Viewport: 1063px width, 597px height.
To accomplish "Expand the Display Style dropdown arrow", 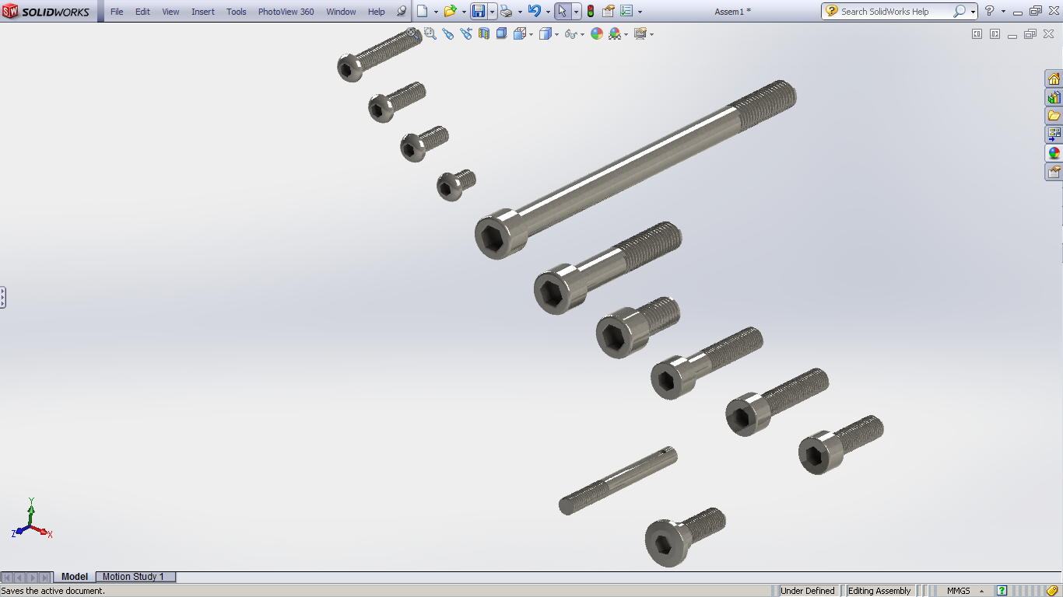I will point(556,34).
